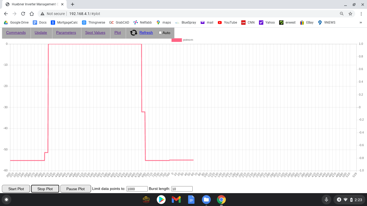Show more bookmarks with the chevron

click(361, 23)
